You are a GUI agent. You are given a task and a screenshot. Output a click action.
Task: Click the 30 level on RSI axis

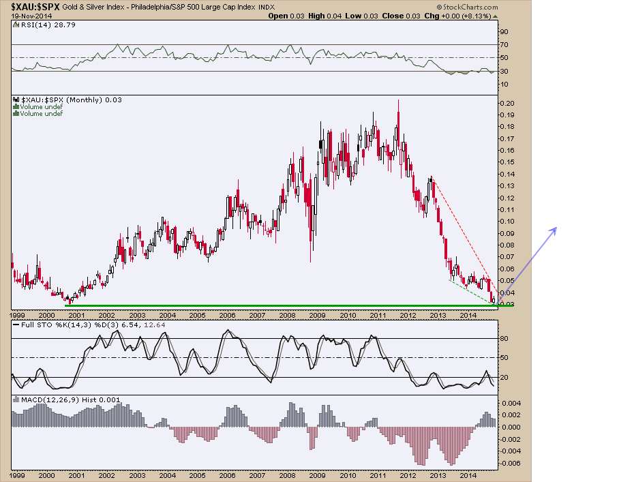click(504, 72)
